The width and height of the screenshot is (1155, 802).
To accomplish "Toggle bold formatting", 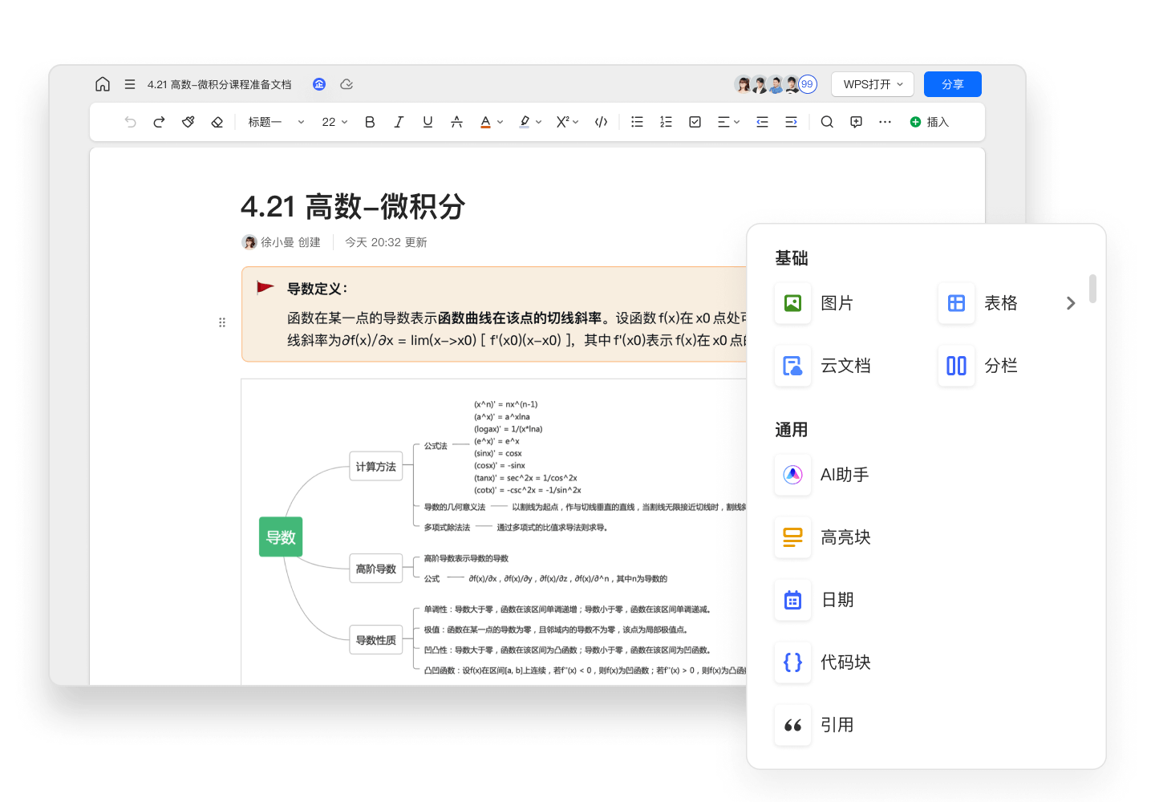I will pyautogui.click(x=369, y=121).
